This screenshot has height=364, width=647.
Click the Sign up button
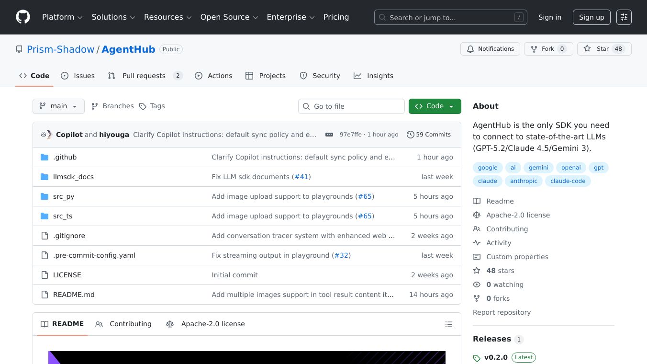pos(591,17)
